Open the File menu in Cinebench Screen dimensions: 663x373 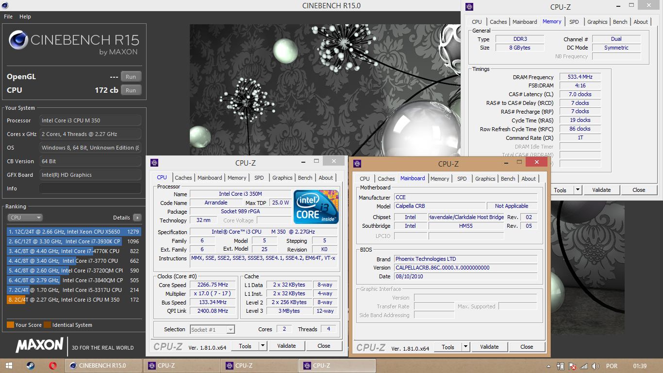8,17
